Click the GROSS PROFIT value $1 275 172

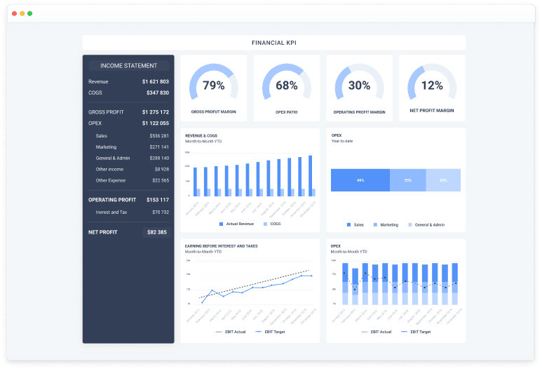point(156,112)
